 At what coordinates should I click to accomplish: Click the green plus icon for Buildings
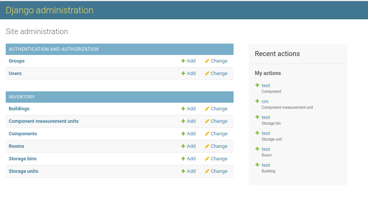coord(183,109)
